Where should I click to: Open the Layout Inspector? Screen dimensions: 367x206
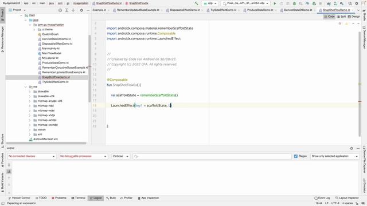tap(347, 198)
